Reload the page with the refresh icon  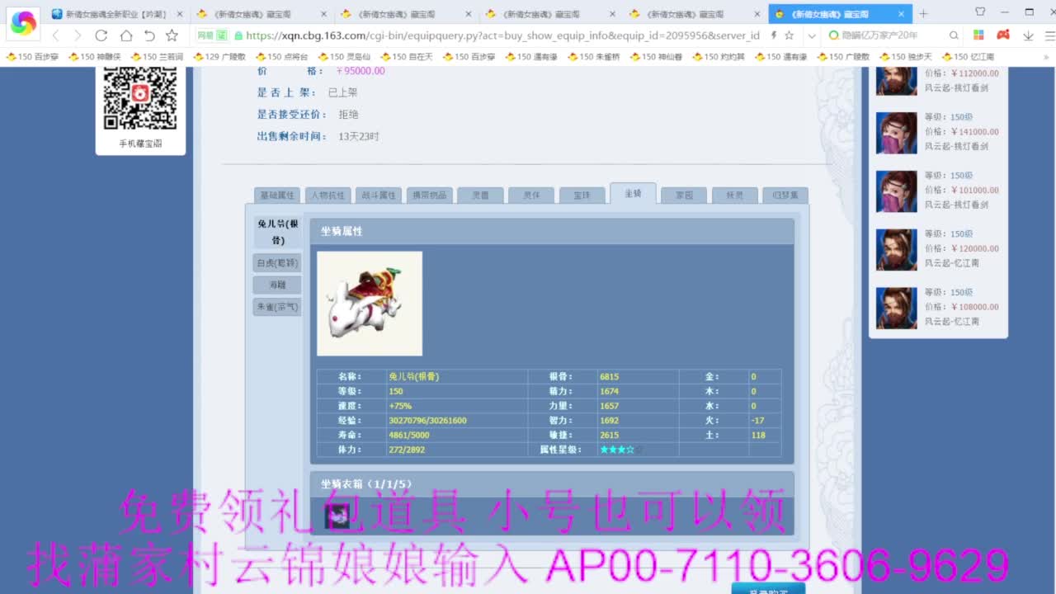click(101, 35)
